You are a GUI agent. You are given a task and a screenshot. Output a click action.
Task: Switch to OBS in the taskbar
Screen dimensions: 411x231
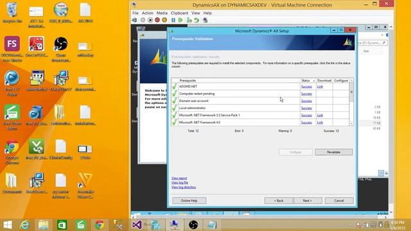[x=193, y=225]
